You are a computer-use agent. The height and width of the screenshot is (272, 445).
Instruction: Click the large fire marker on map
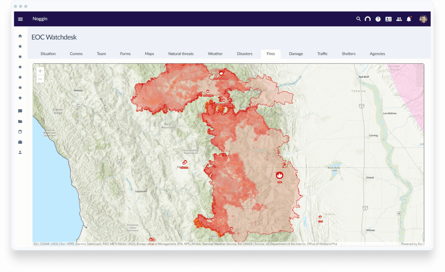tap(280, 176)
